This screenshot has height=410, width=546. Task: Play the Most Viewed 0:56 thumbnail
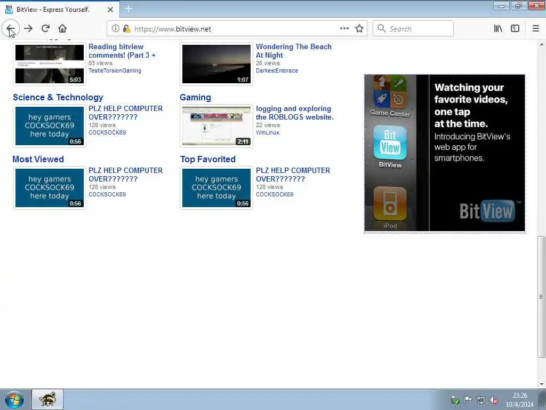pos(50,188)
